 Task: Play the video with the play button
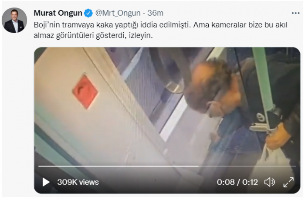pyautogui.click(x=46, y=182)
